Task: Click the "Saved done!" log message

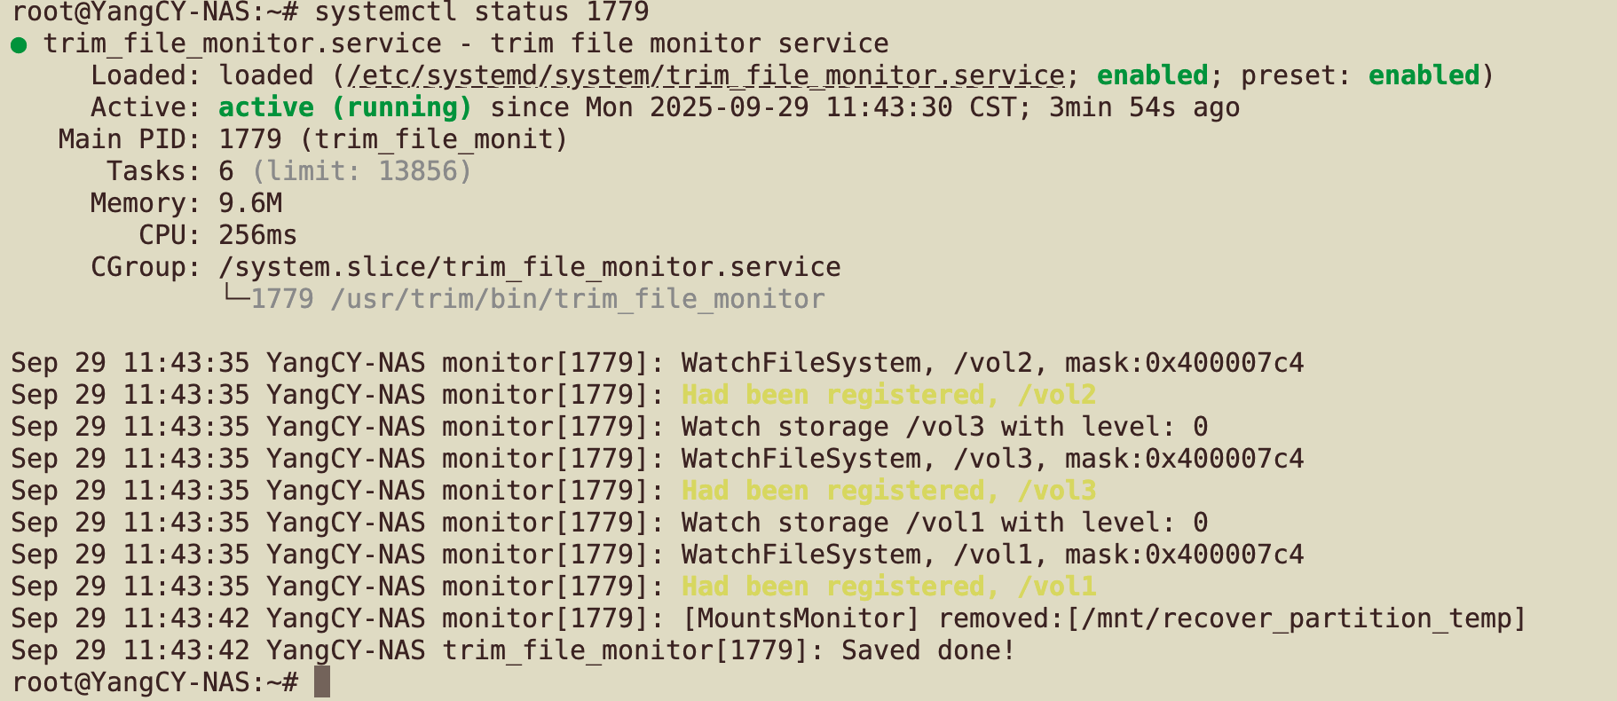Action: [x=927, y=650]
